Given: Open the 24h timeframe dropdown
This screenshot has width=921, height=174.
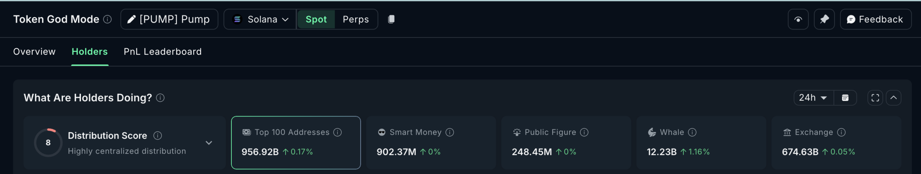Looking at the screenshot, I should (x=813, y=98).
